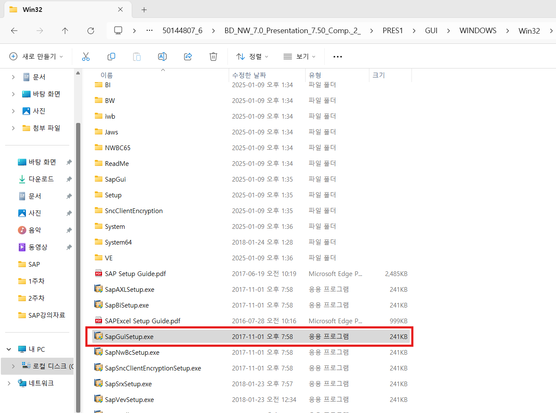Screen dimensions: 556x413
Task: Select the Jaws folder
Action: coord(251,132)
